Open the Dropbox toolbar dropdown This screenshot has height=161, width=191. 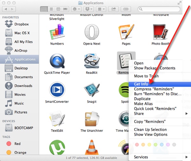(x=89, y=9)
